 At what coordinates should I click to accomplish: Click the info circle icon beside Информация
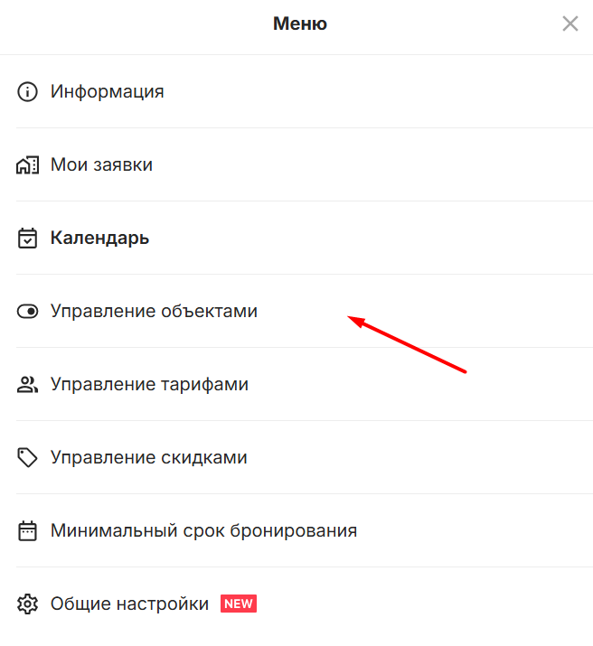click(x=27, y=91)
